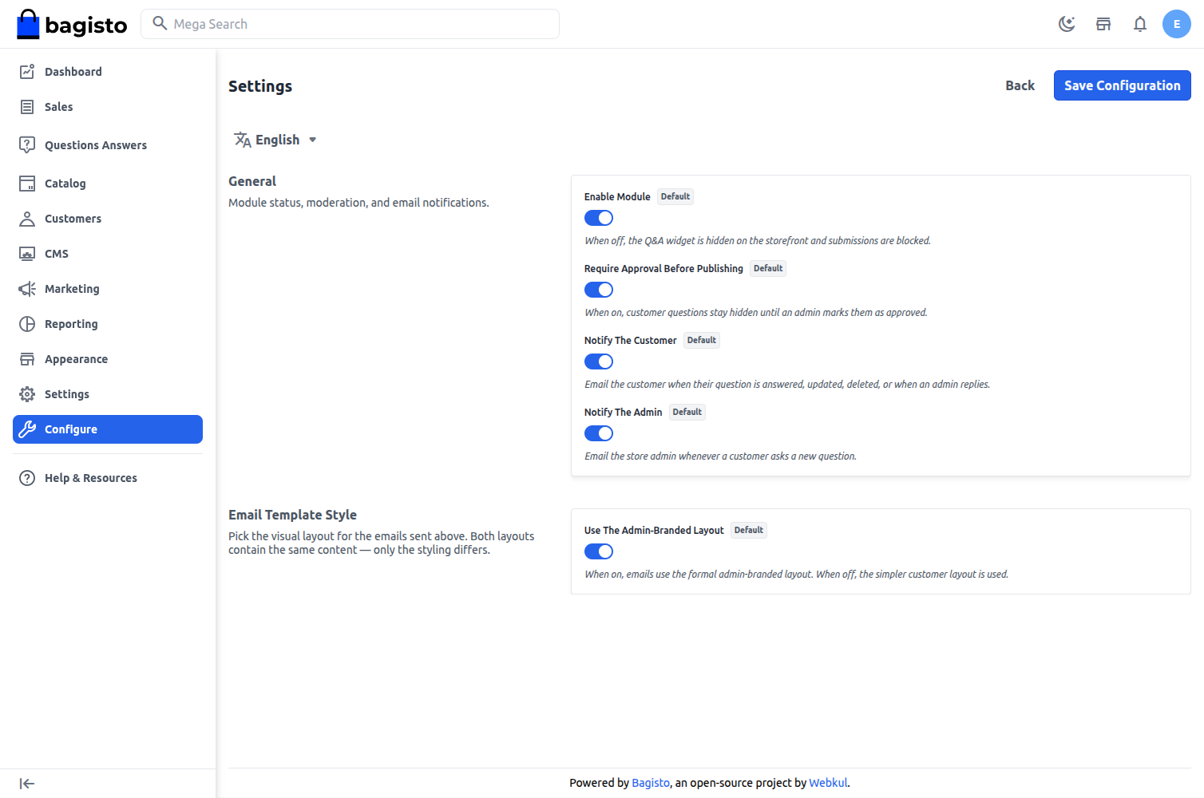Open the Reporting menu item
The height and width of the screenshot is (798, 1204).
coord(108,324)
